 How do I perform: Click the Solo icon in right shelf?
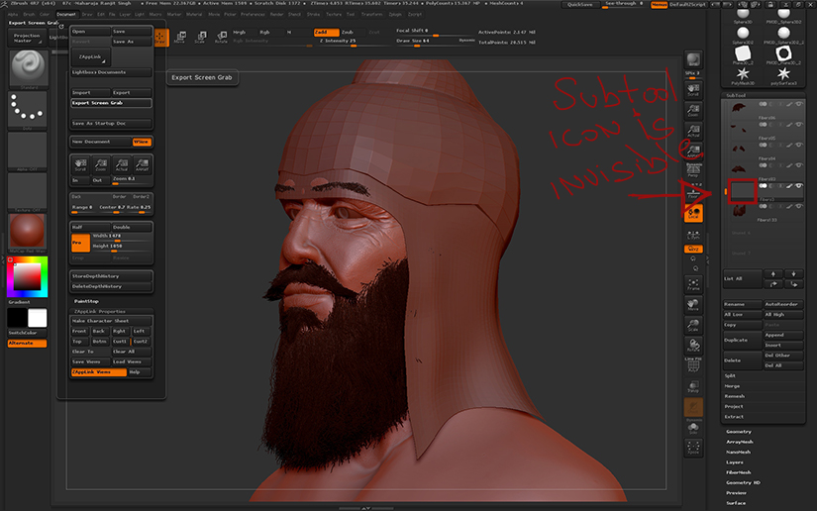pos(693,428)
